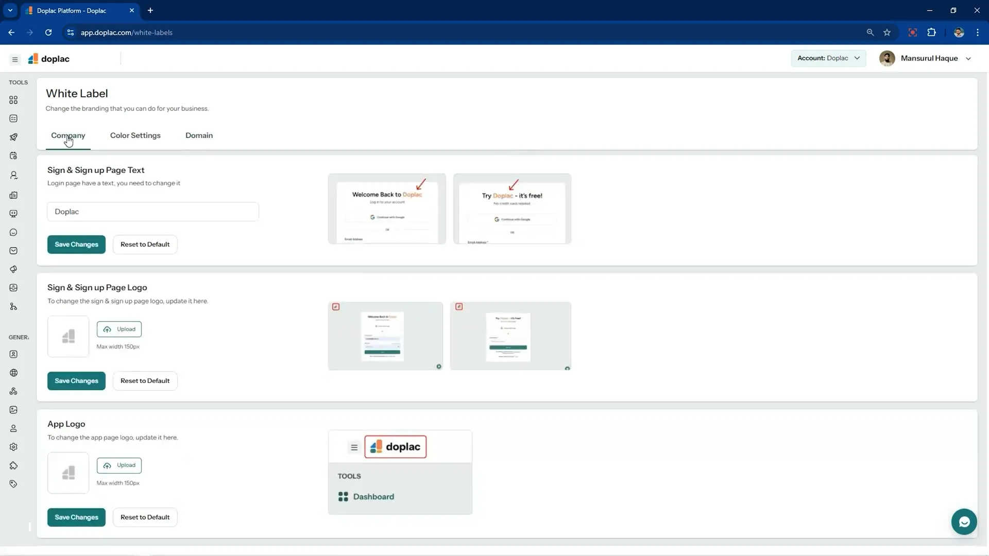Open the contact profile card sidebar icon
989x556 pixels.
point(13,354)
